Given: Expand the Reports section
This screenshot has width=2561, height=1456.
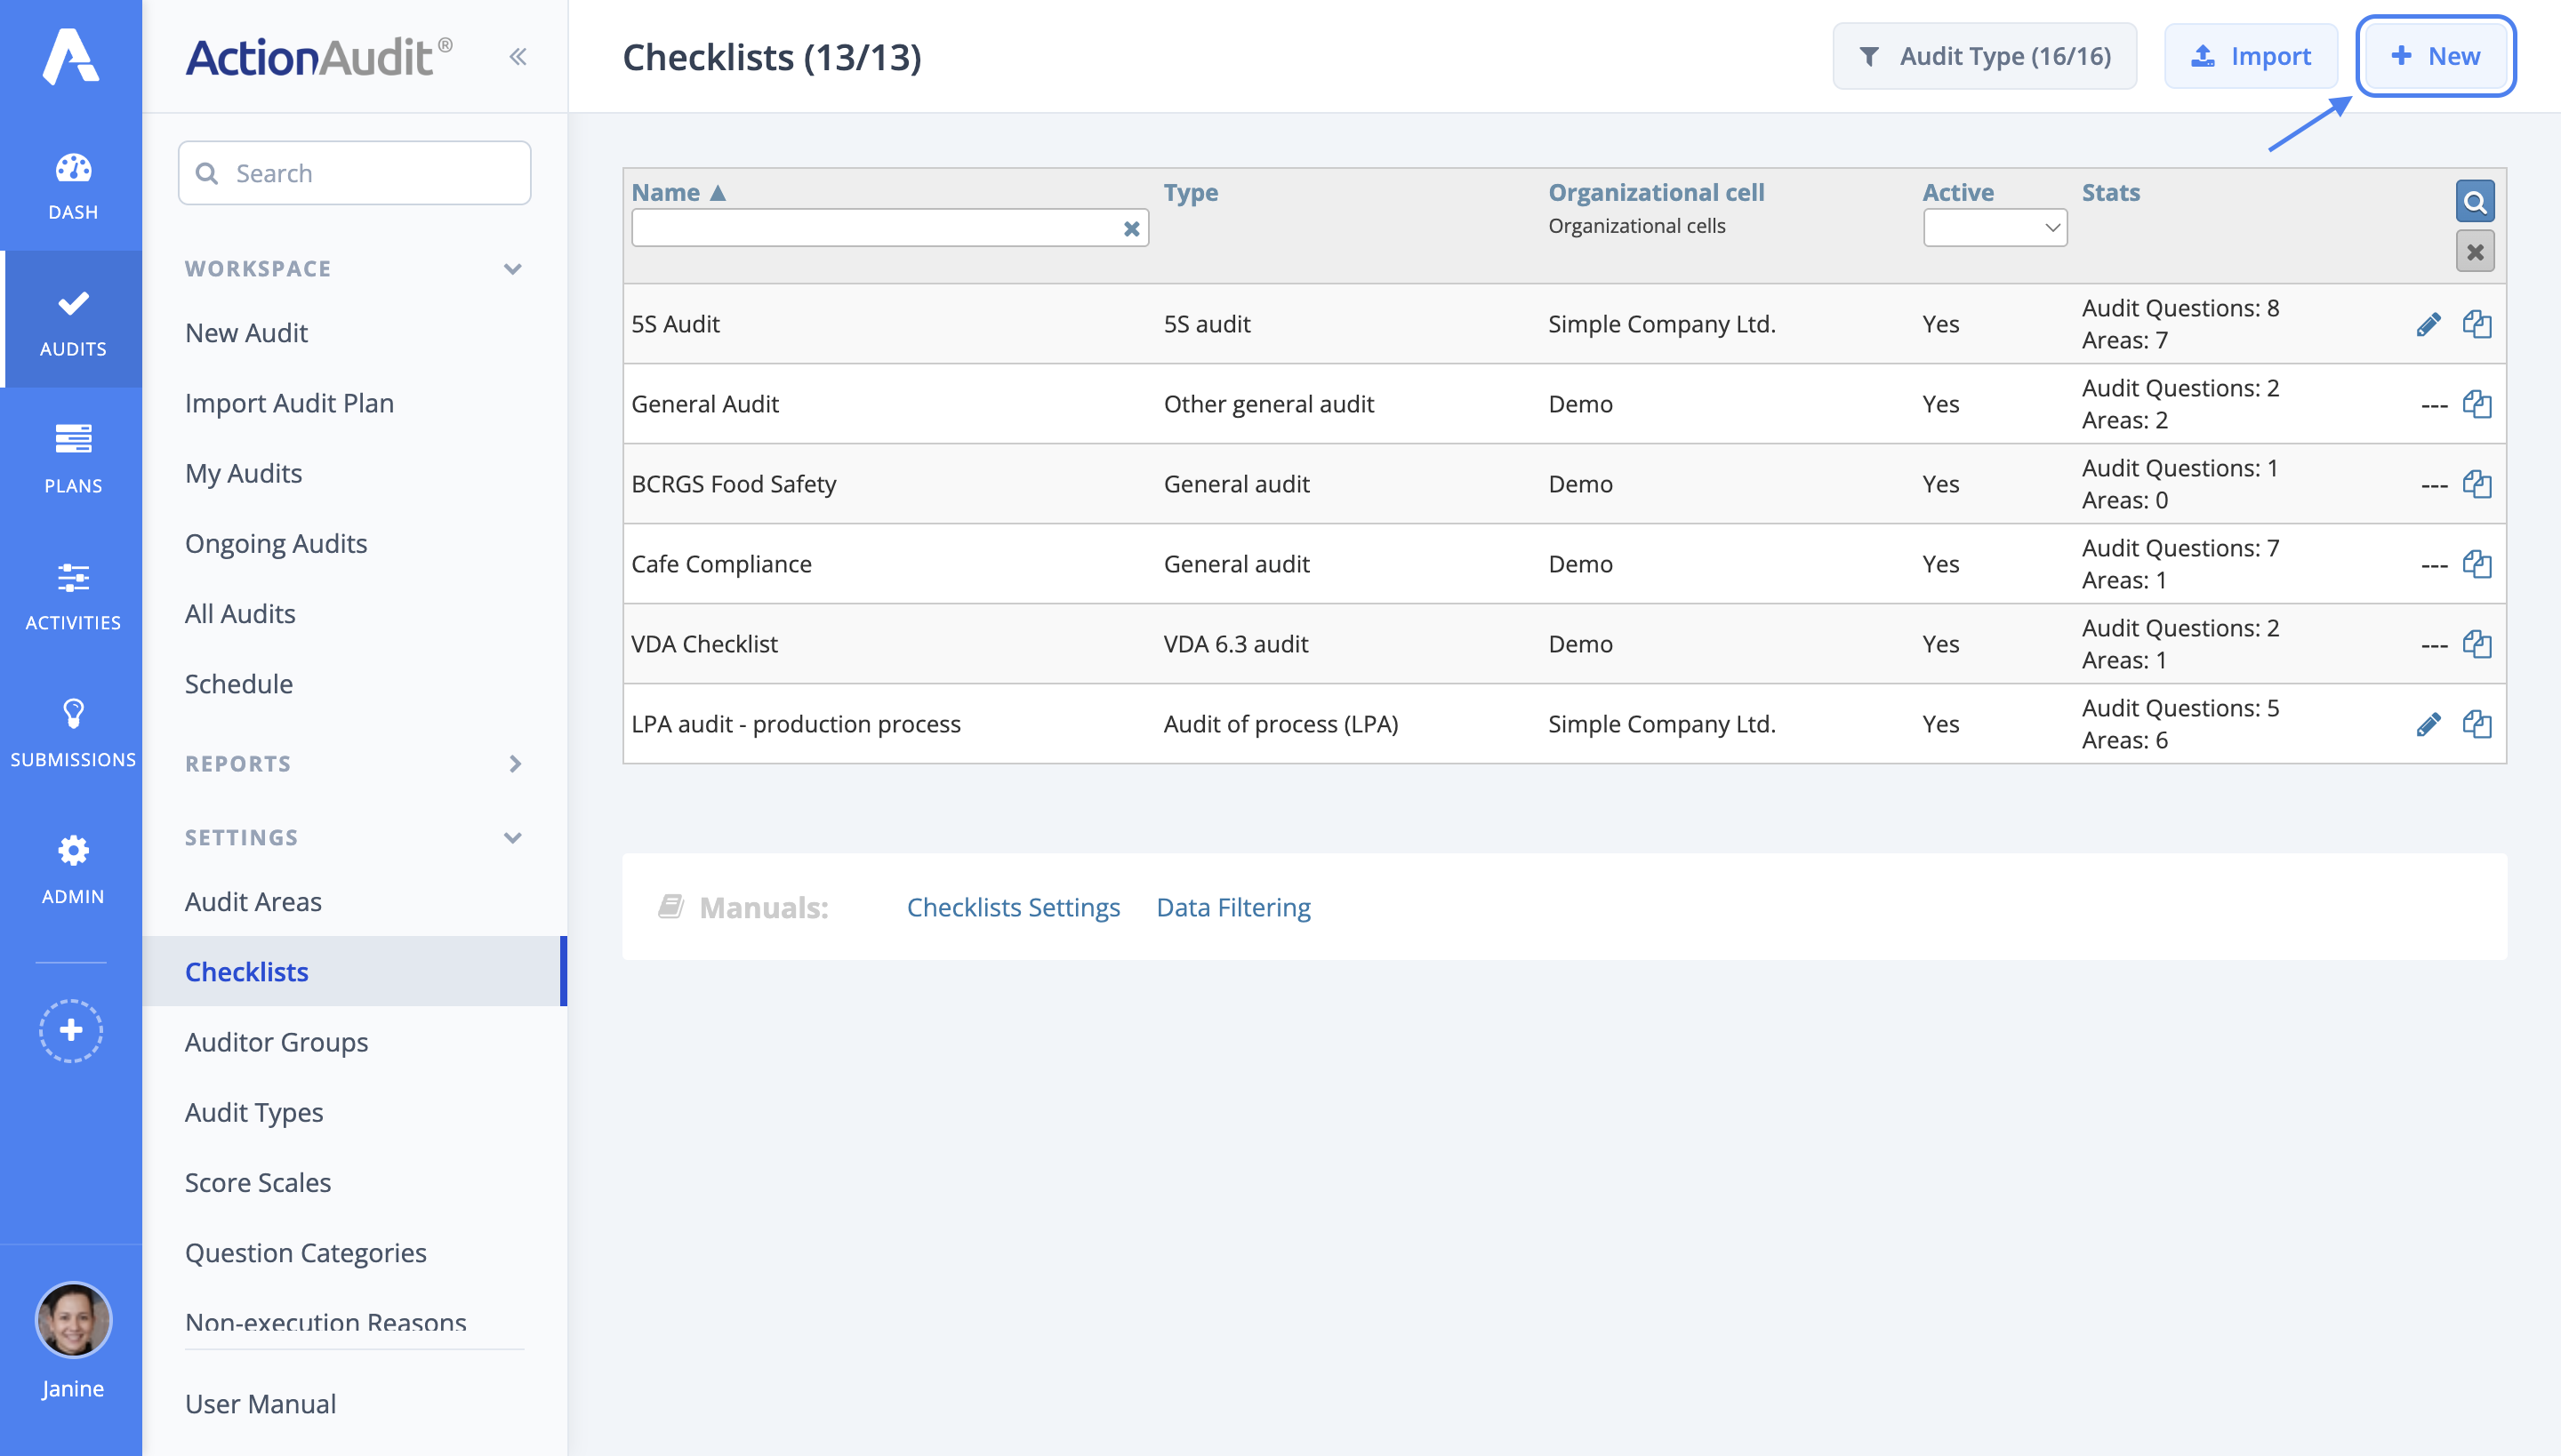Looking at the screenshot, I should [x=515, y=764].
